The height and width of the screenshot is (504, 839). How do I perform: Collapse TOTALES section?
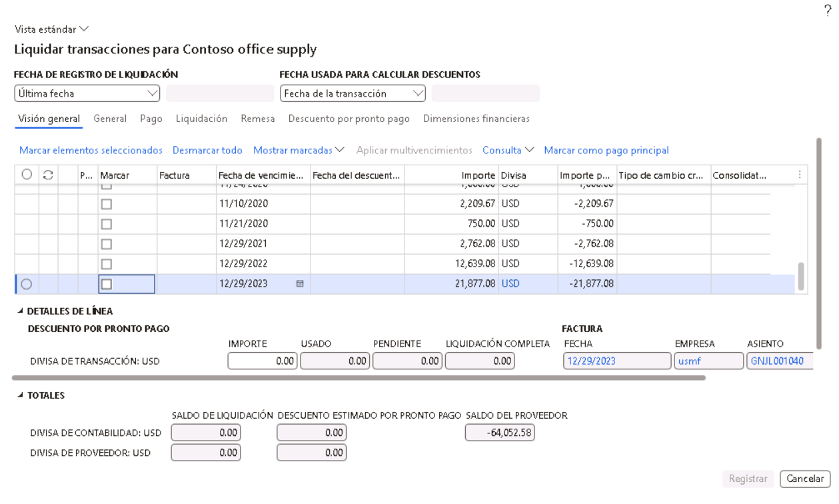click(40, 395)
